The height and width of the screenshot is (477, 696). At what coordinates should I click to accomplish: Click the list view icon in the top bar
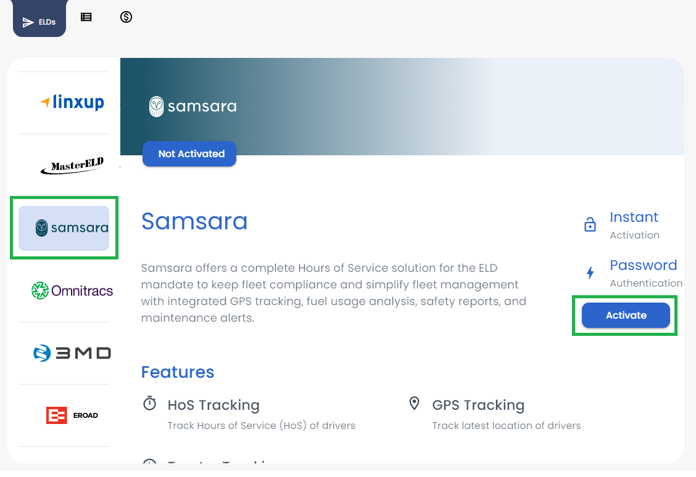pyautogui.click(x=86, y=17)
